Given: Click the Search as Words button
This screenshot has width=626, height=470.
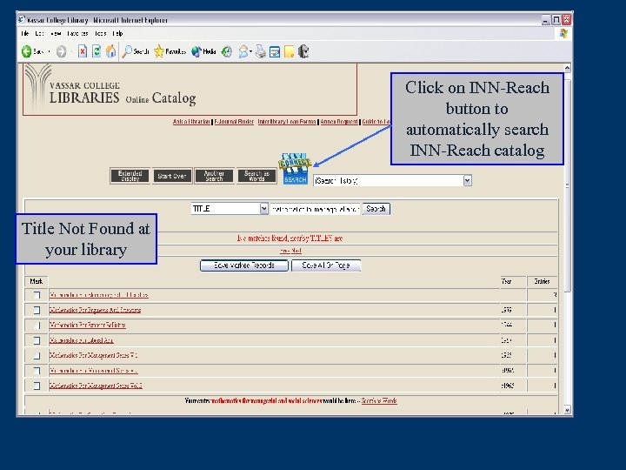Looking at the screenshot, I should point(256,176).
